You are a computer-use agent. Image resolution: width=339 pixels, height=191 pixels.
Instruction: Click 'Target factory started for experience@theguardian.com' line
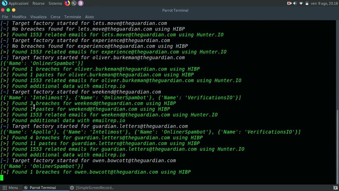85,40
